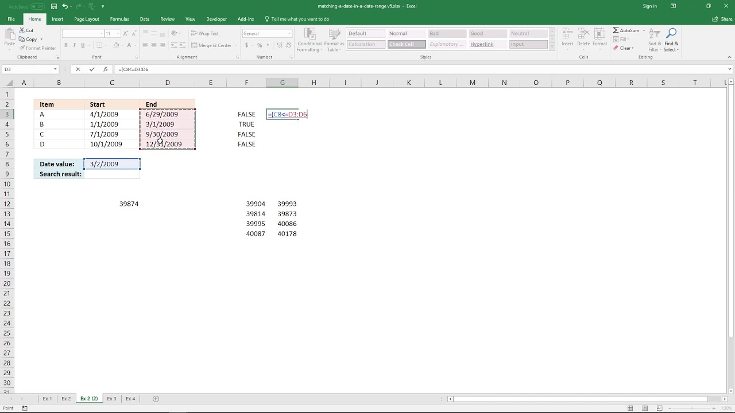Click the Save disk icon
This screenshot has height=413, width=735.
[54, 6]
